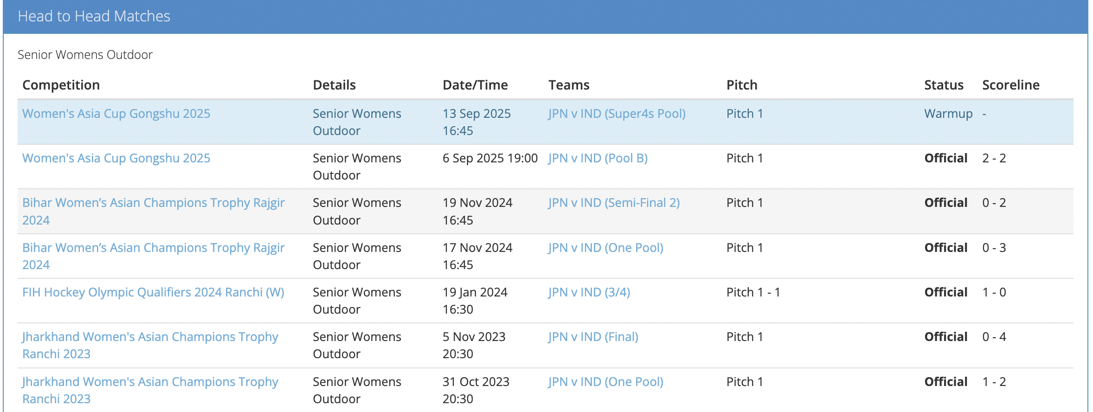
Task: Open FIH Hockey Olympic Qualifiers 2024 Ranchi link
Action: (153, 292)
